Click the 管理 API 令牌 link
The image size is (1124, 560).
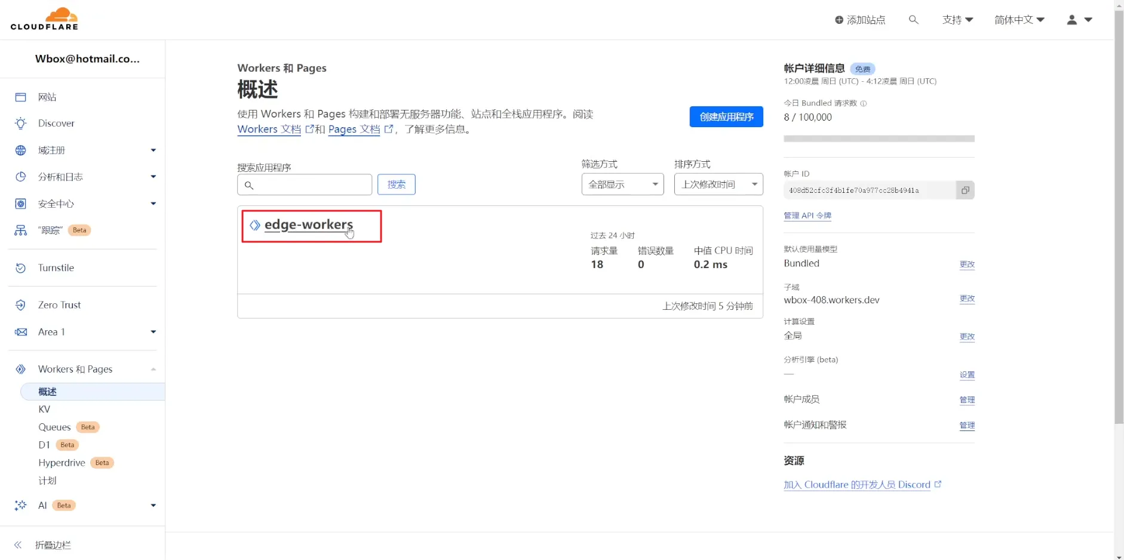(x=807, y=216)
